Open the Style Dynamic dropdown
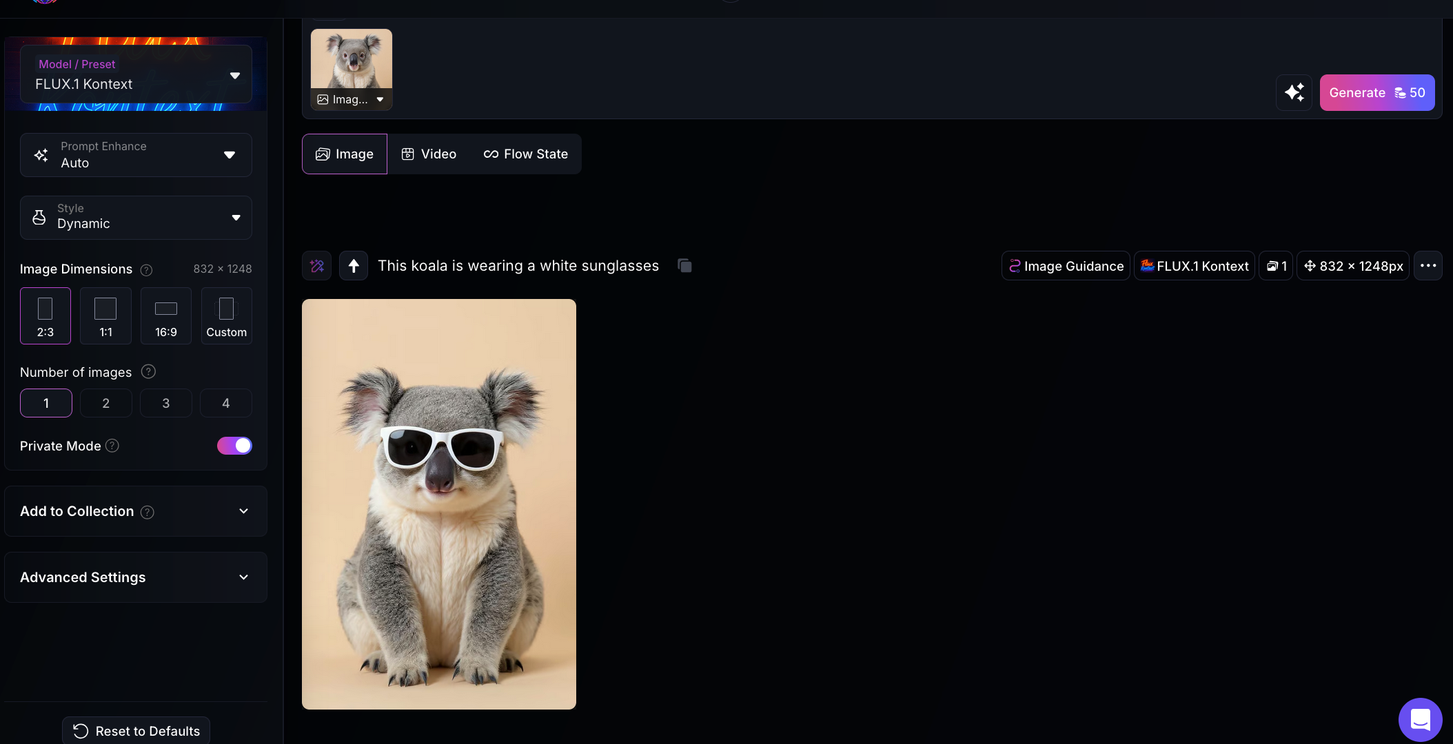Image resolution: width=1453 pixels, height=744 pixels. tap(136, 218)
